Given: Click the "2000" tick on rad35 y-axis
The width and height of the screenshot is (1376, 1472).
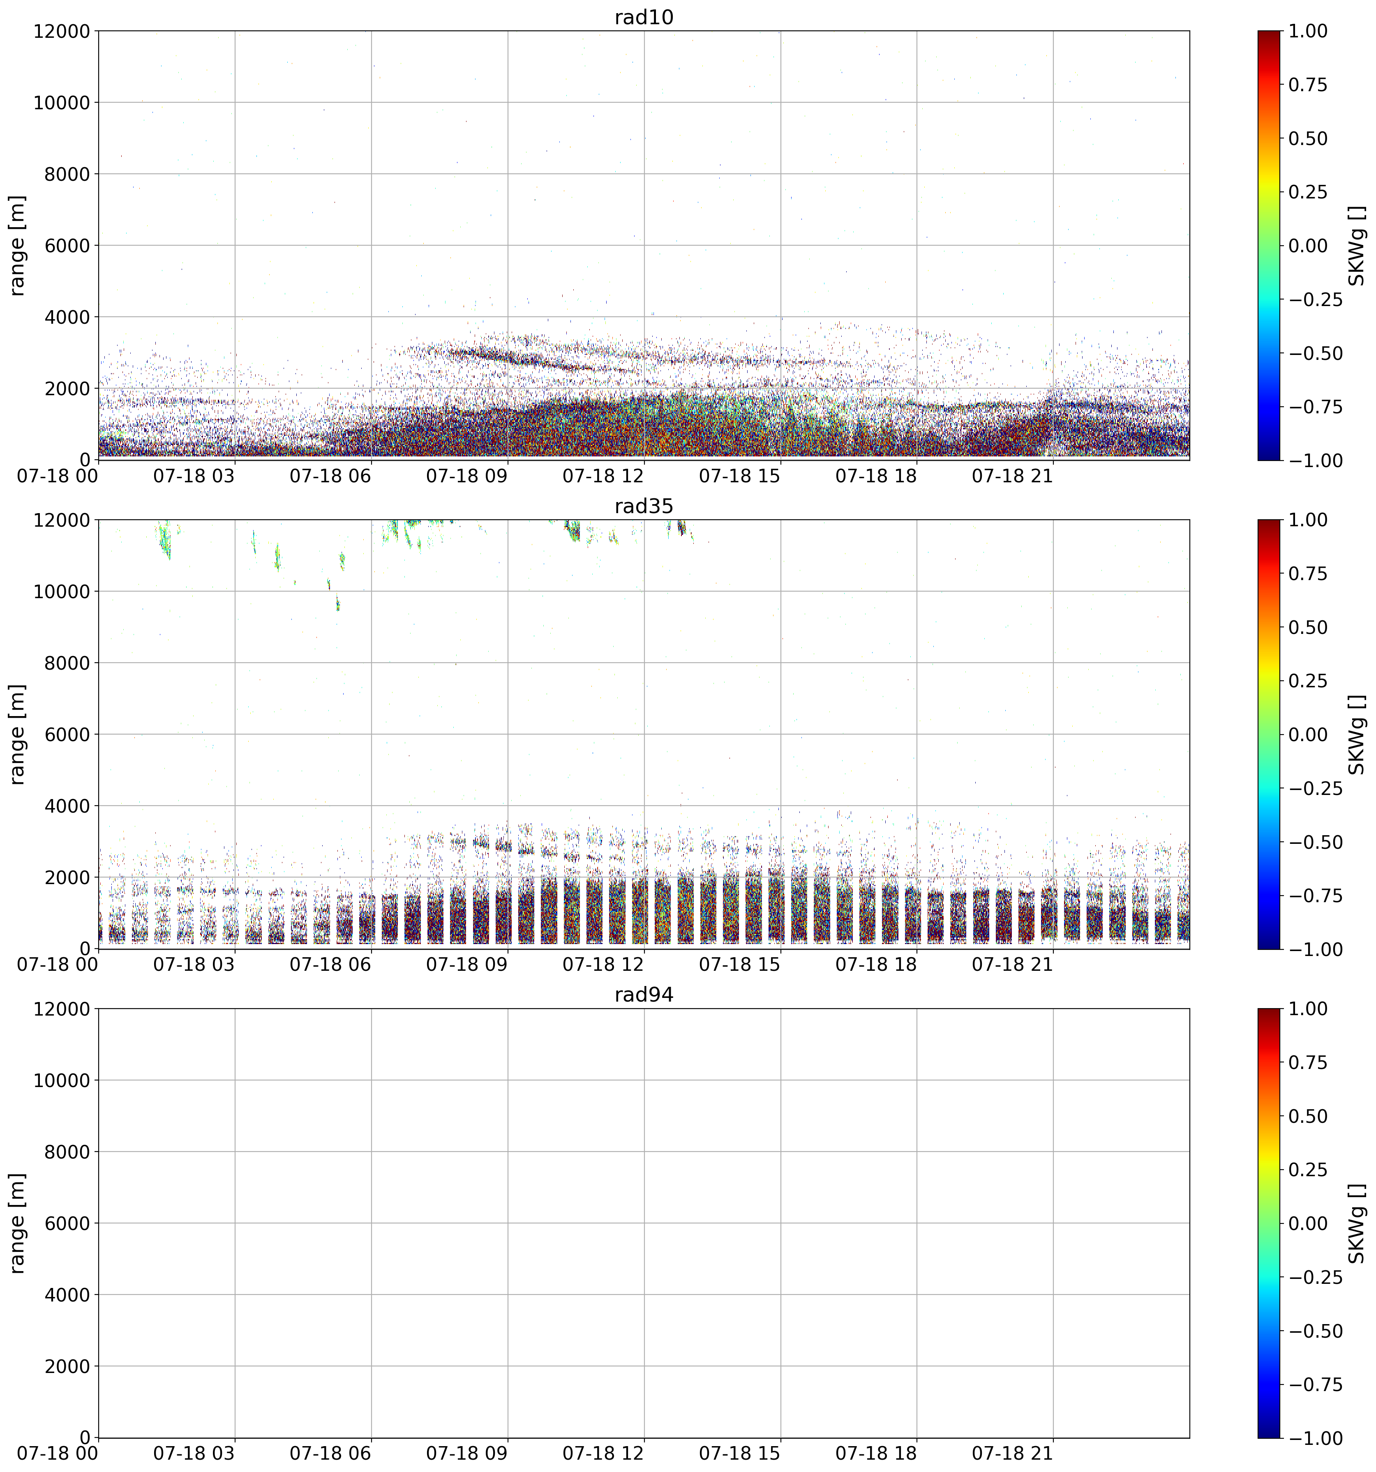Looking at the screenshot, I should tap(67, 878).
